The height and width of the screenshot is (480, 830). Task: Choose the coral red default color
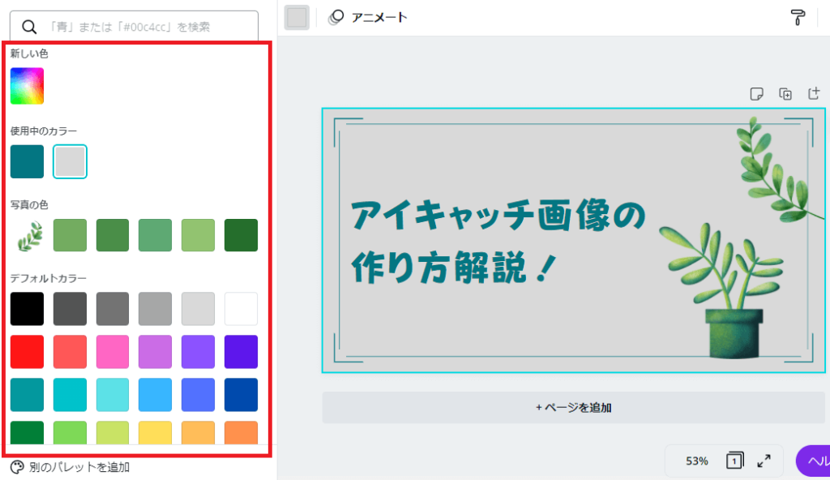click(x=70, y=352)
